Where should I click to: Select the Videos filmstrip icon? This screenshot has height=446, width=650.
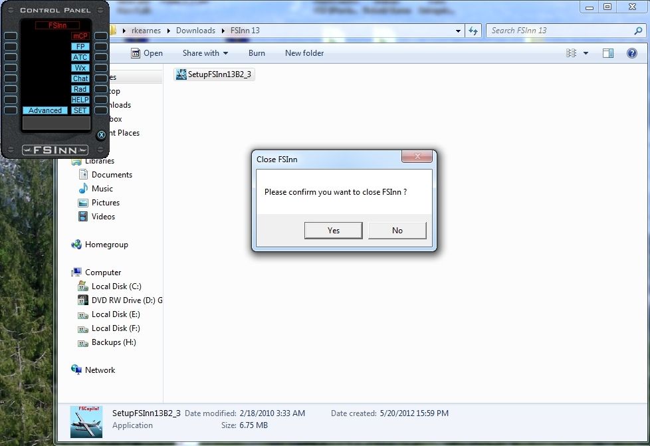[x=83, y=217]
